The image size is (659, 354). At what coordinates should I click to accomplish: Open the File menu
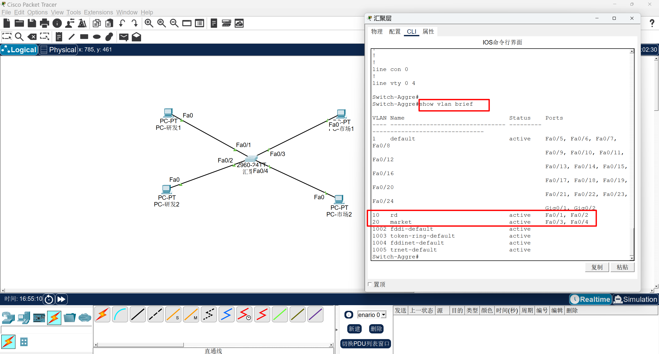[6, 12]
